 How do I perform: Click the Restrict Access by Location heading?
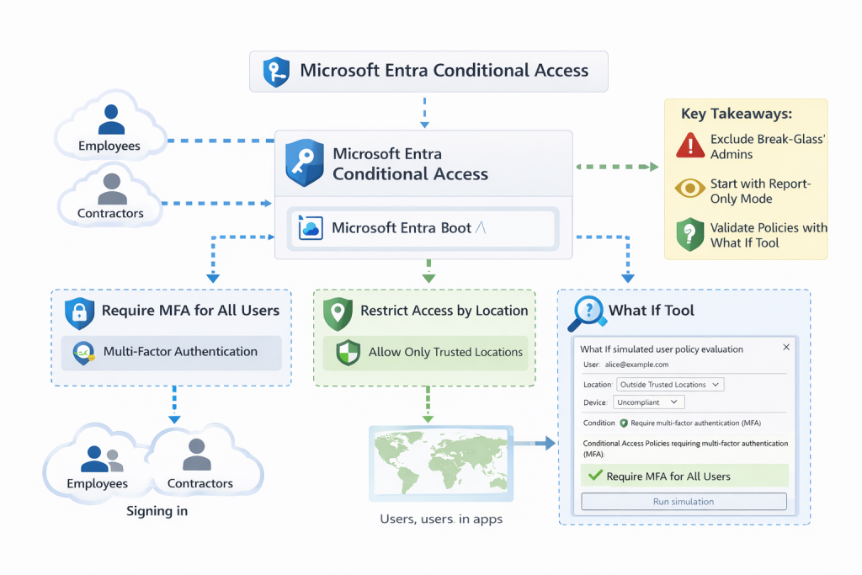444,311
